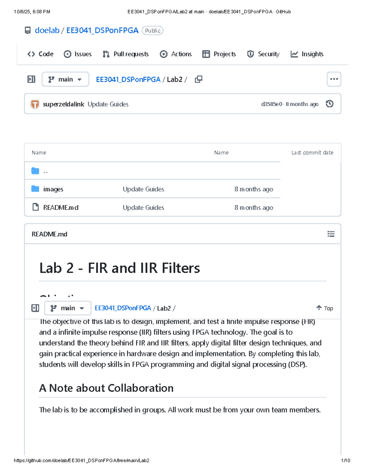Expand the main branch dropdown at top
Viewport: 365px width, 472px height.
65,79
